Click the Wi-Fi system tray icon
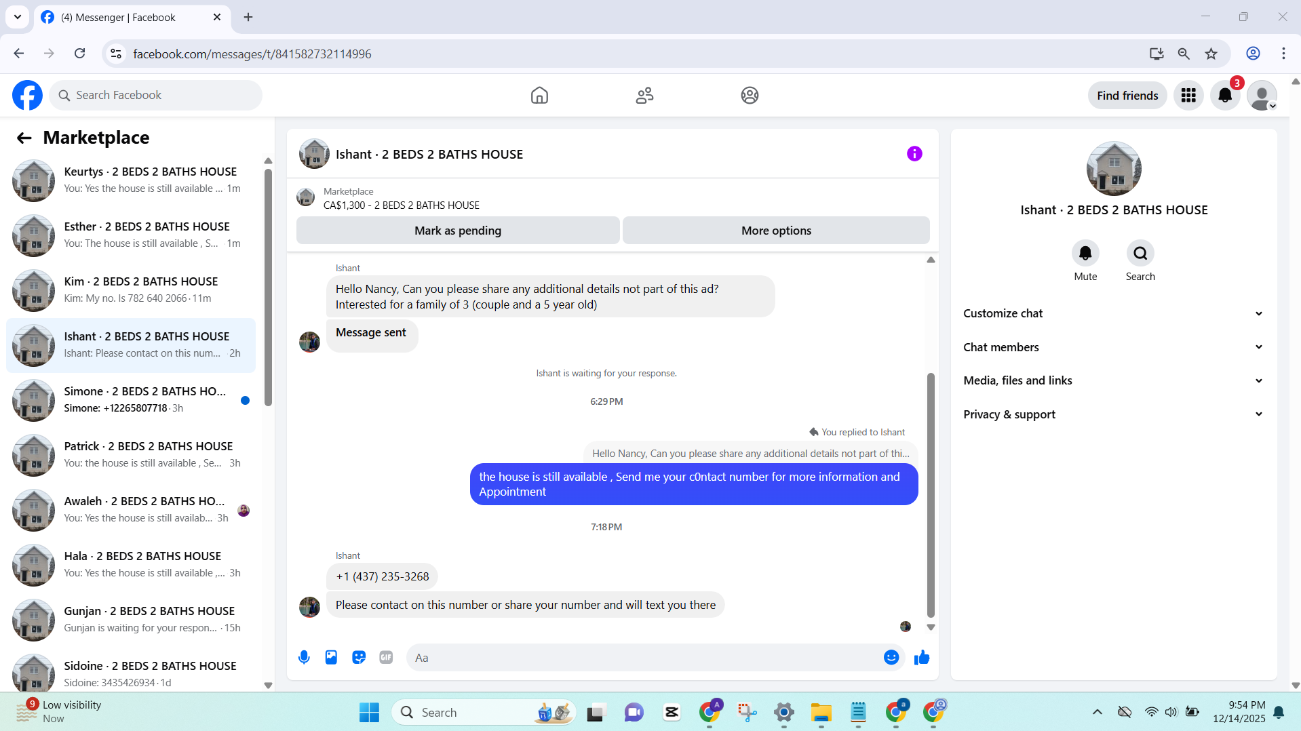 [1151, 712]
